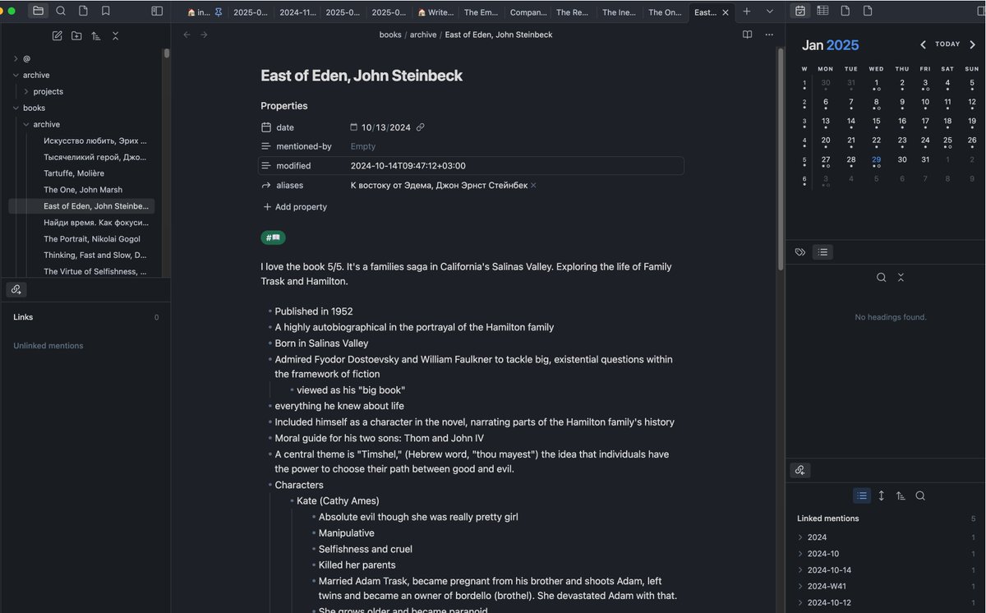Open The Portrait, Nikolai Gogol note
Image resolution: width=986 pixels, height=613 pixels.
pos(92,239)
